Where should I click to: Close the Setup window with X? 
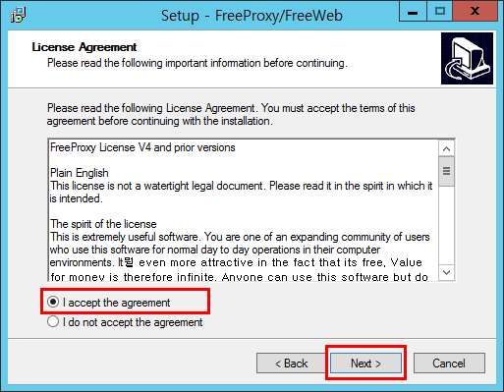(475, 12)
